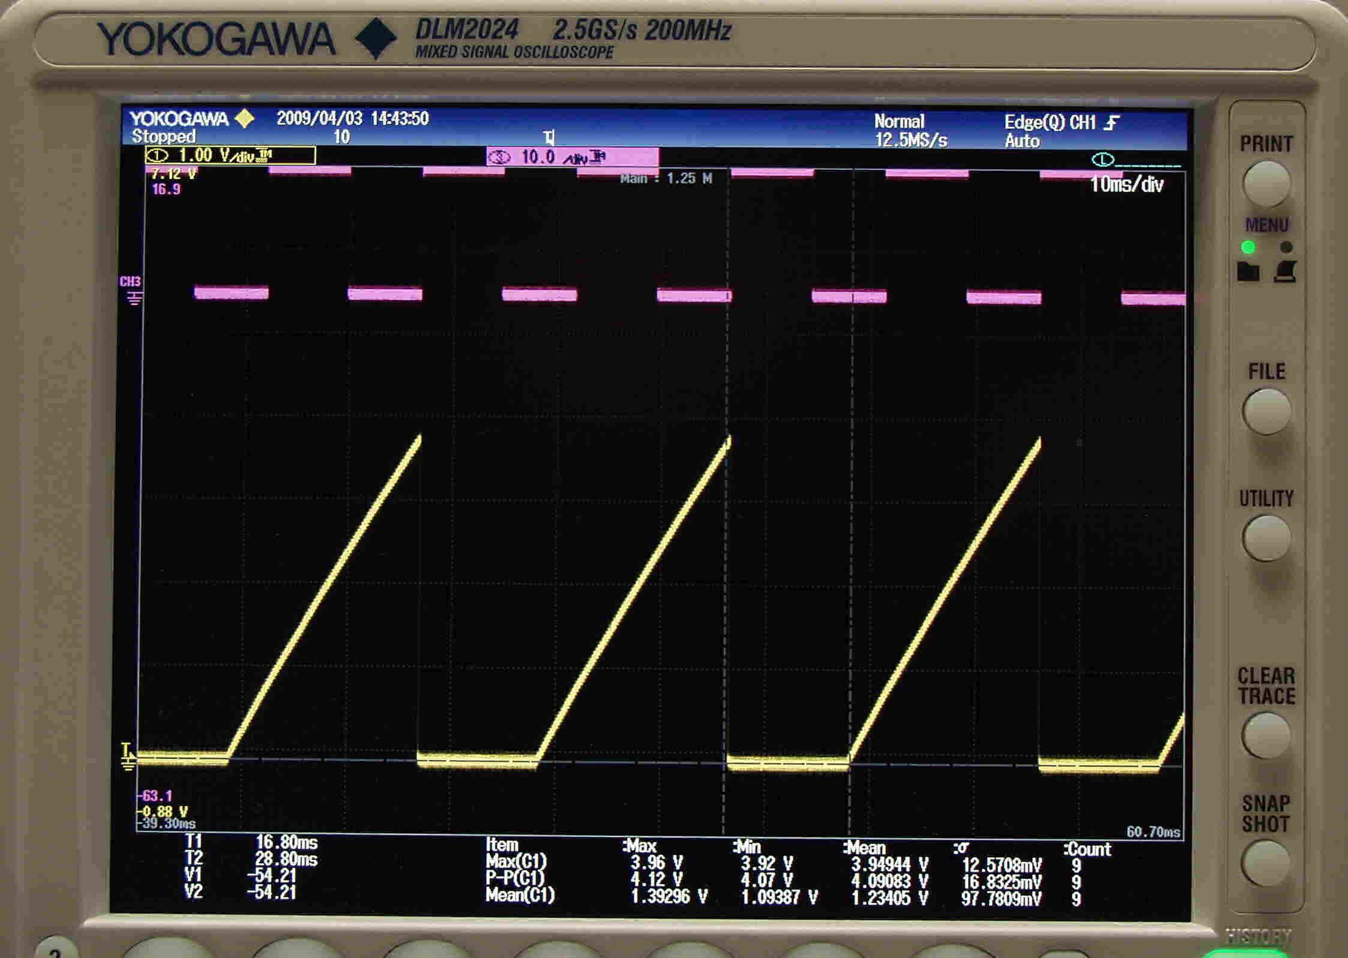
Task: Click the "Normal" acquisition mode text
Action: pos(899,122)
